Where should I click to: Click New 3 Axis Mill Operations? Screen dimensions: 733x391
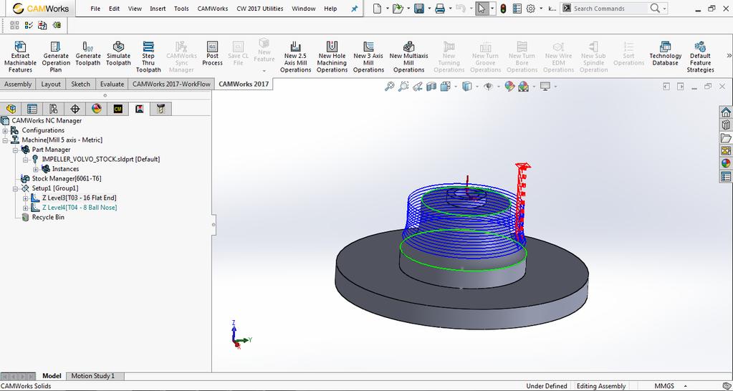[368, 57]
